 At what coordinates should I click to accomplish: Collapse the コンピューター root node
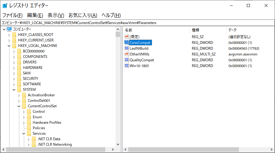coord(4,29)
